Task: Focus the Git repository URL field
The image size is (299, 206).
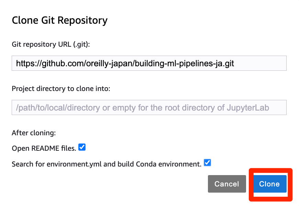Action: point(149,64)
